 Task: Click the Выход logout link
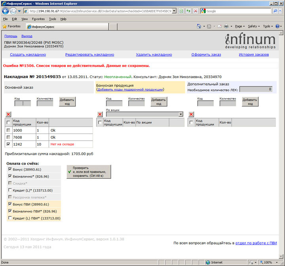[27, 36]
